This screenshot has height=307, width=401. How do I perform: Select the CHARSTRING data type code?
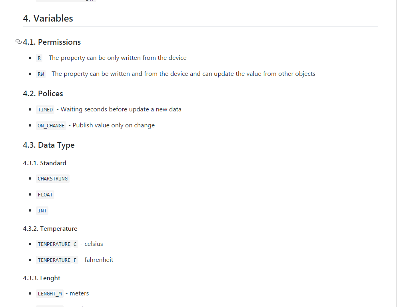click(x=53, y=179)
